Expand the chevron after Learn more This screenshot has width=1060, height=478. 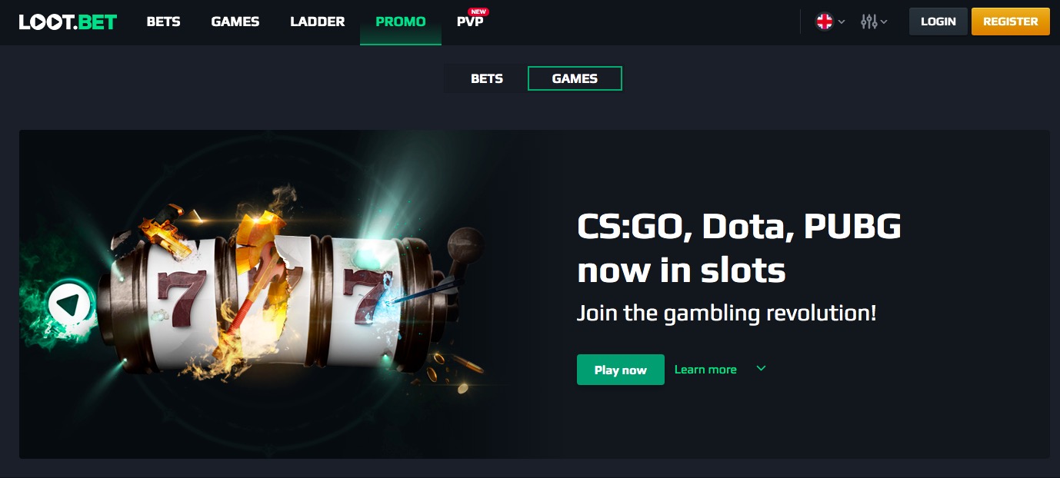pos(761,369)
